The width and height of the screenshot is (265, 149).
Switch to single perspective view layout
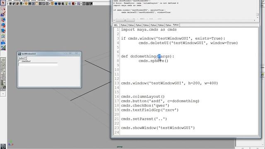pyautogui.click(x=3, y=60)
